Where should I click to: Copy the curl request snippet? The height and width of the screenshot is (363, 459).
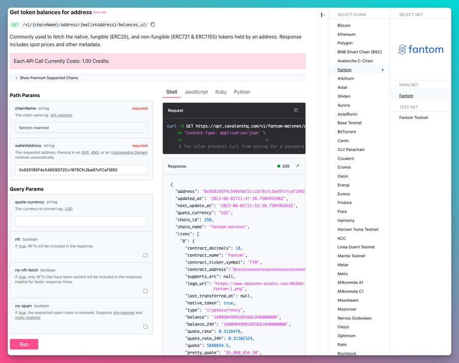(296, 110)
